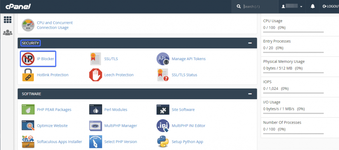Click the Entry Processes progress bar
This screenshot has width=339, height=150.
(293, 52)
